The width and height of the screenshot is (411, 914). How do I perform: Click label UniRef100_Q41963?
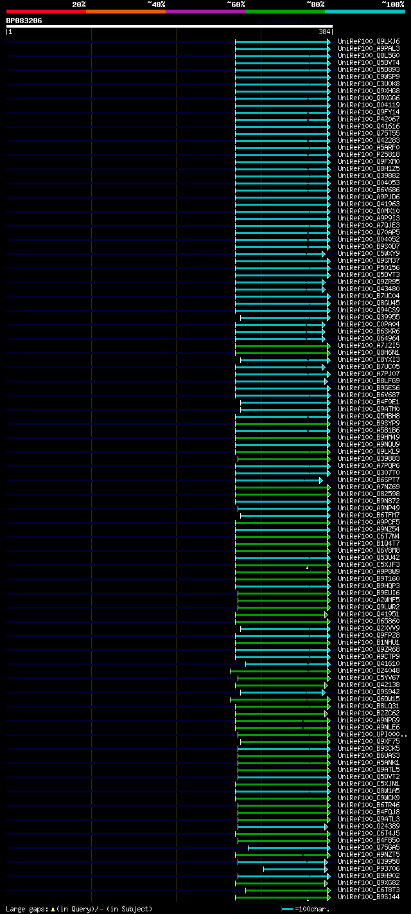(x=369, y=204)
